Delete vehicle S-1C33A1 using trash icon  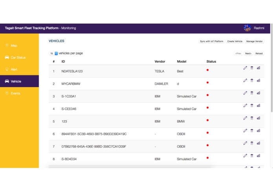(252, 93)
